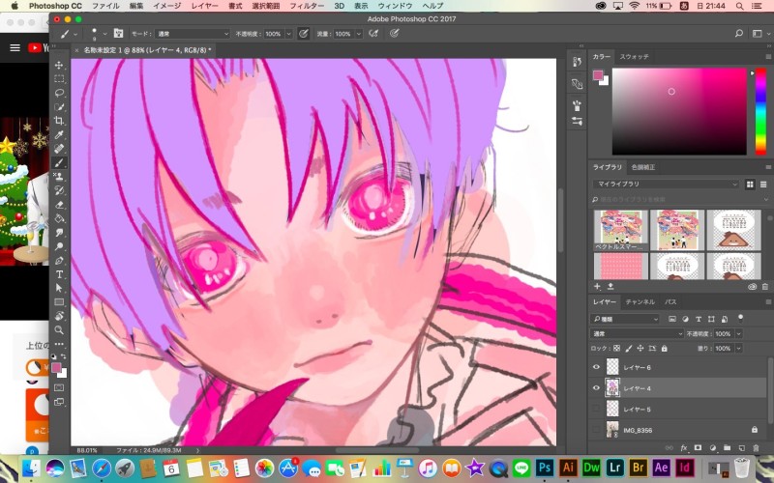Select the Zoom tool
774x483 pixels.
[x=59, y=329]
